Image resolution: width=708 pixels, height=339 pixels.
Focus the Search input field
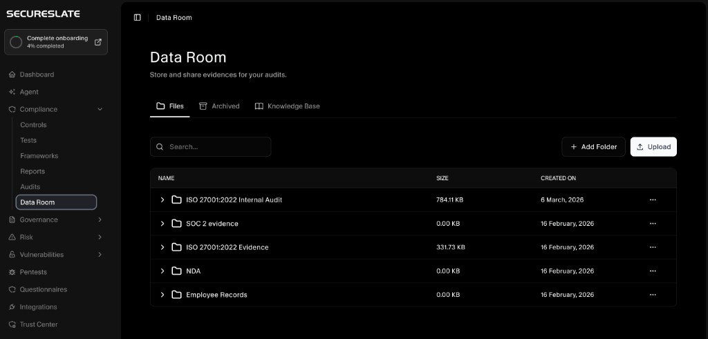click(210, 147)
